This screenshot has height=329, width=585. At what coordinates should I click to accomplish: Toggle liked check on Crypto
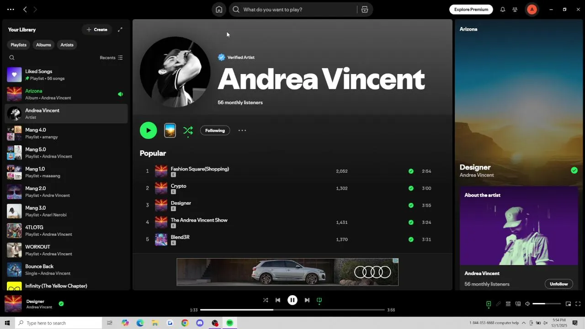(x=411, y=188)
